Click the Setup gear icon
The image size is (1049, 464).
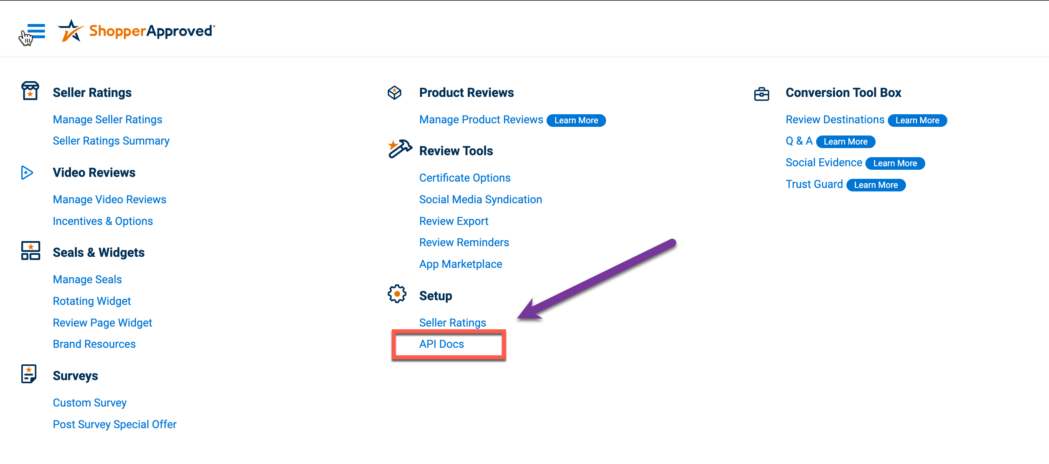point(397,294)
